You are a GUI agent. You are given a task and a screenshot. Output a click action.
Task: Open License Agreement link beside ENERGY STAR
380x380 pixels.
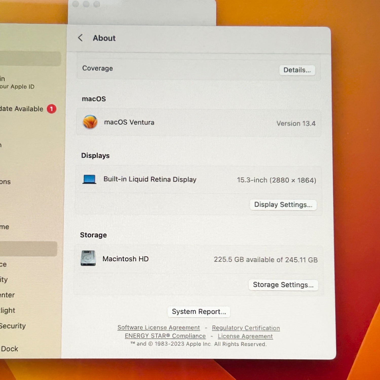pos(245,336)
